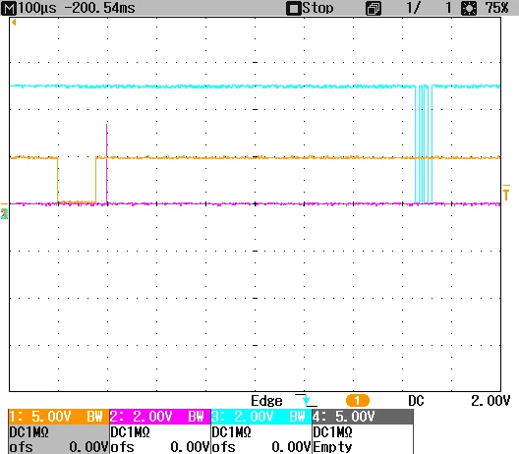Click the Stop acquisition status indicator
Viewport: 519px width, 454px height.
(310, 8)
